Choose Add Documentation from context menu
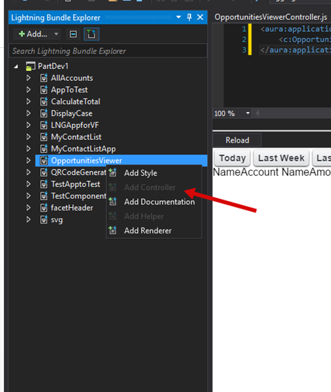The image size is (331, 392). (x=154, y=202)
